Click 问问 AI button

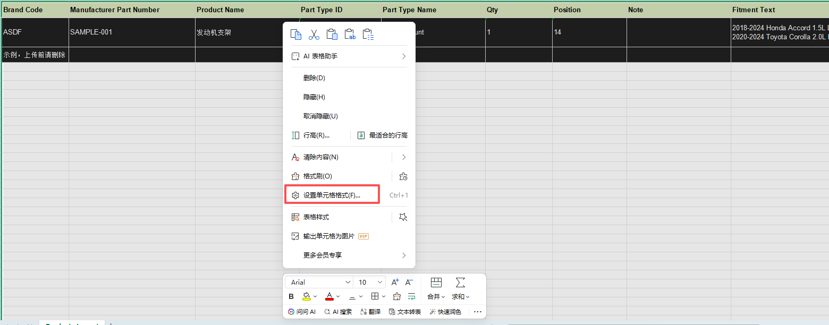pos(302,312)
